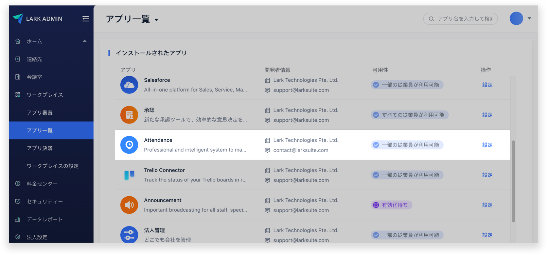
Task: Focus the app name search field
Action: point(464,19)
